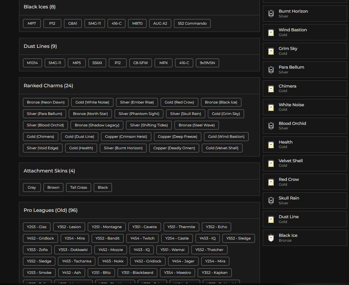
Task: Click the Bronze (Neon Dawn) charm tag
Action: click(x=46, y=102)
